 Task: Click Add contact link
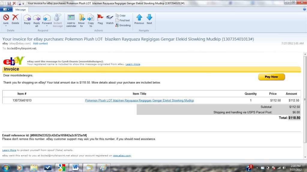pos(40,44)
